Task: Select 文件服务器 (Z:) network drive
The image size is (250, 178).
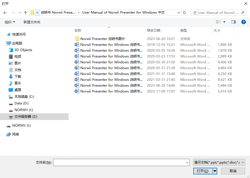Action: pyautogui.click(x=34, y=116)
